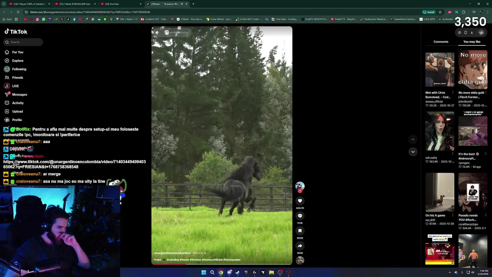Click the compass icon in TikTok header
This screenshot has height=277, width=492.
point(459,33)
